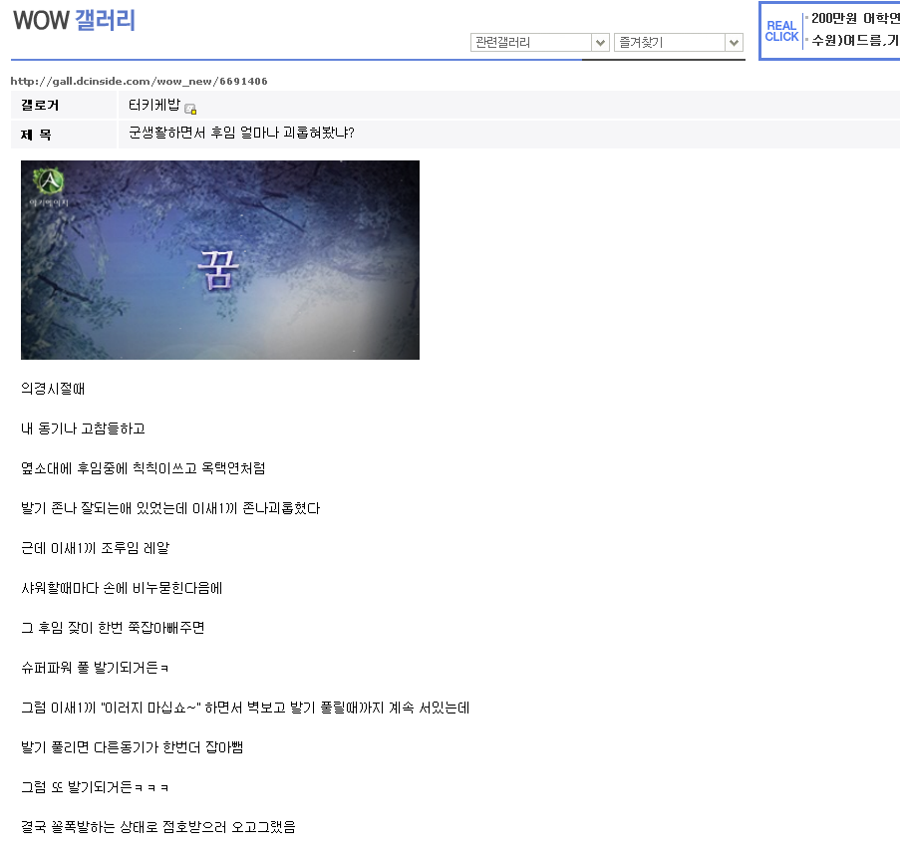Image resolution: width=900 pixels, height=856 pixels.
Task: Open the 수원)여드름 ad link
Action: tap(855, 40)
